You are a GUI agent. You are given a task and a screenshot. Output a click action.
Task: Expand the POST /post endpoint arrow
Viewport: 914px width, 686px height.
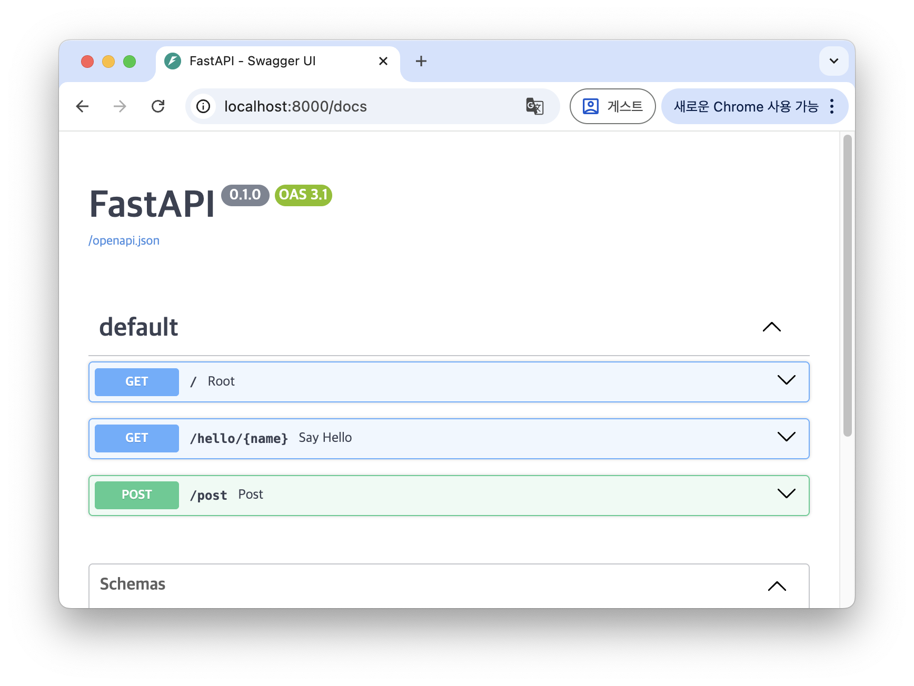pos(787,493)
